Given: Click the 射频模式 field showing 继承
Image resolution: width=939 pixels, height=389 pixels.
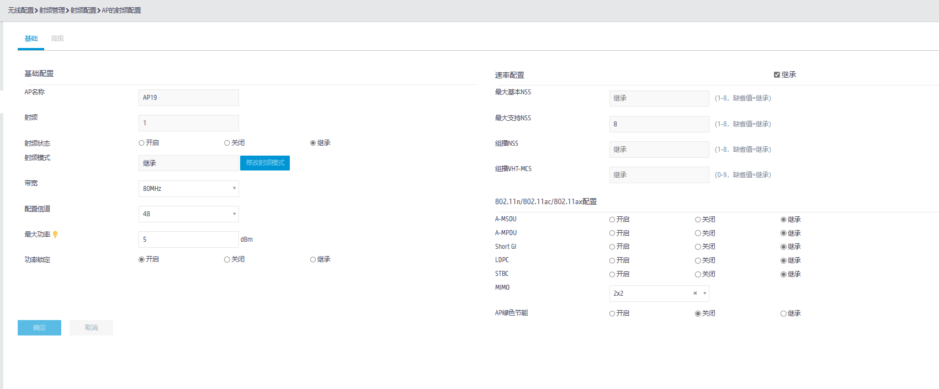Looking at the screenshot, I should [189, 163].
